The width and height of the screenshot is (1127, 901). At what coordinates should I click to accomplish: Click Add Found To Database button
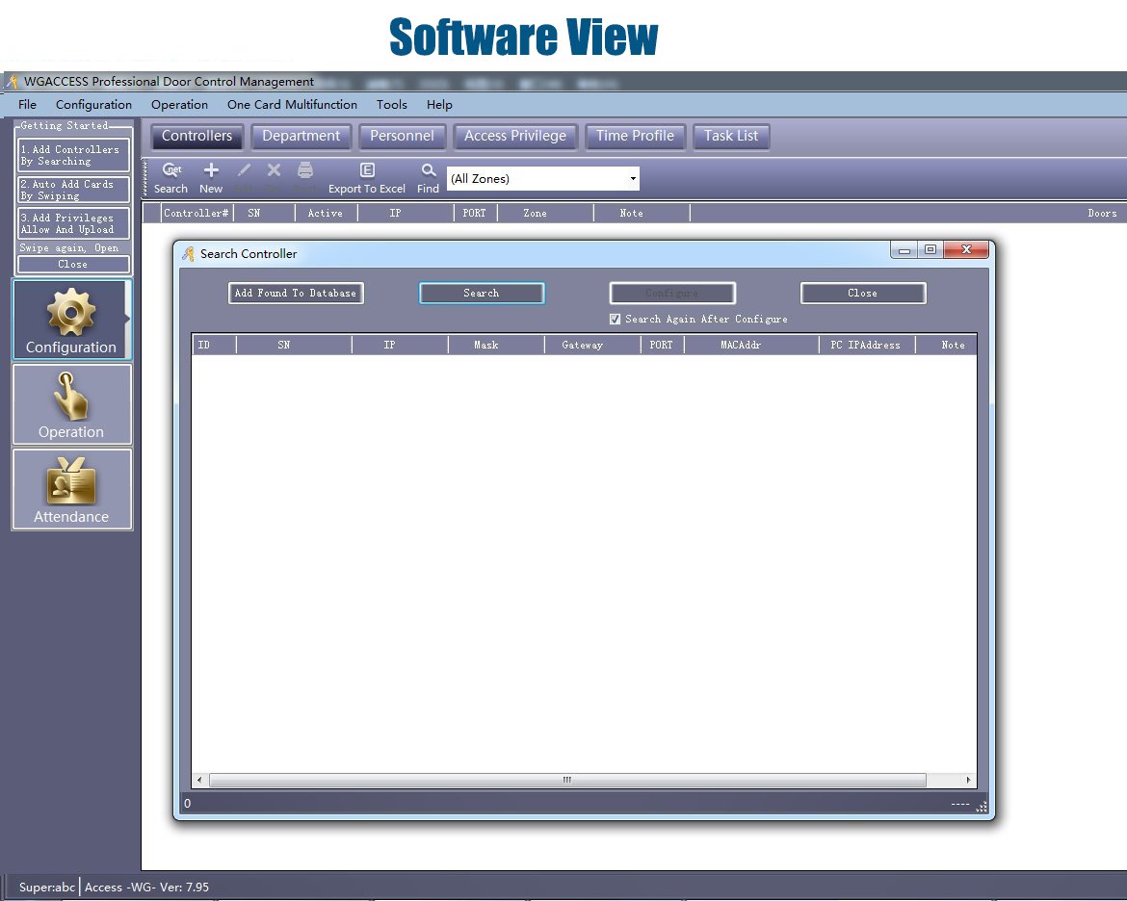click(296, 294)
